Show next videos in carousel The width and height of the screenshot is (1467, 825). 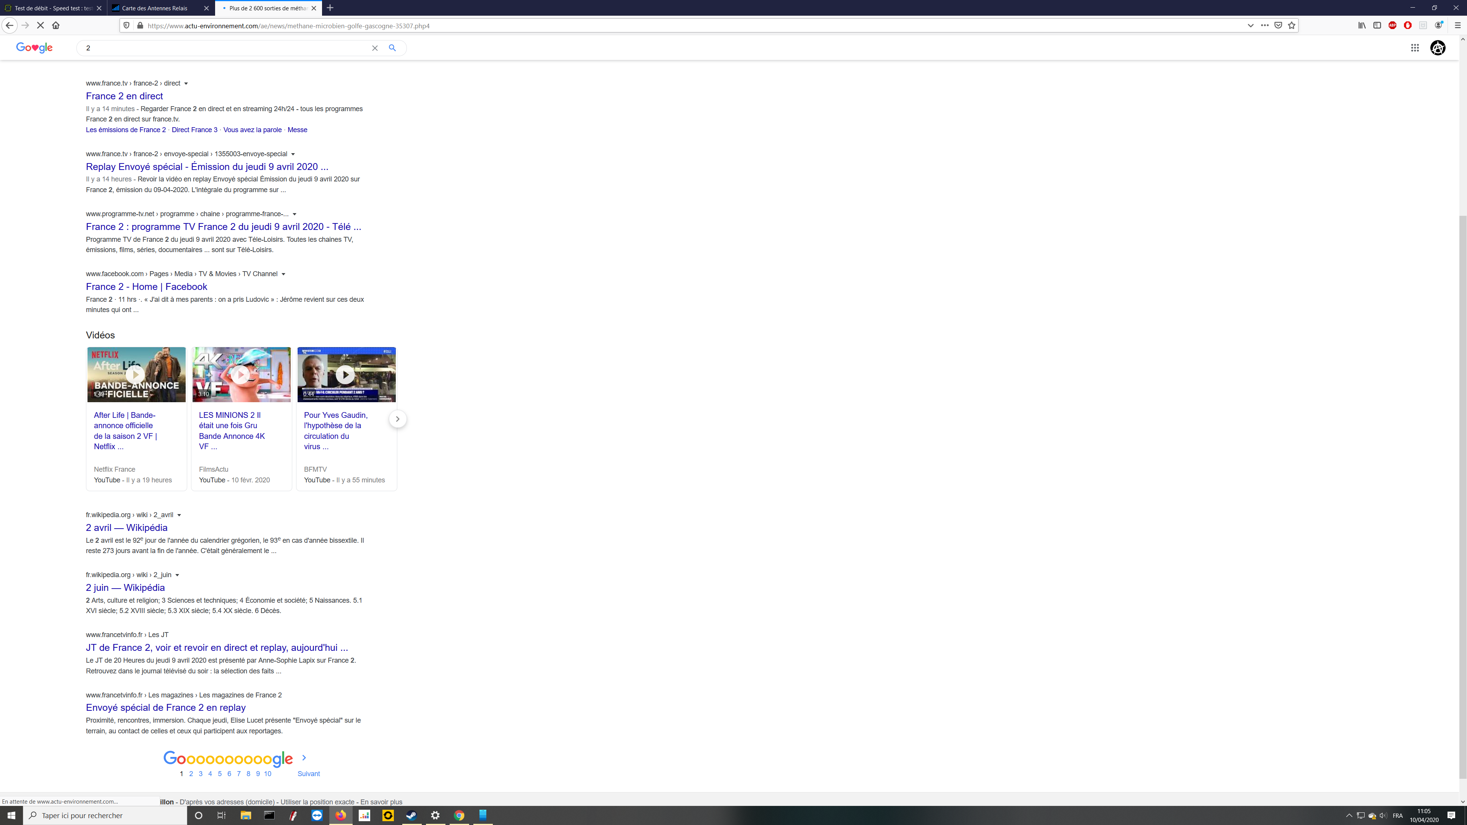(x=397, y=419)
